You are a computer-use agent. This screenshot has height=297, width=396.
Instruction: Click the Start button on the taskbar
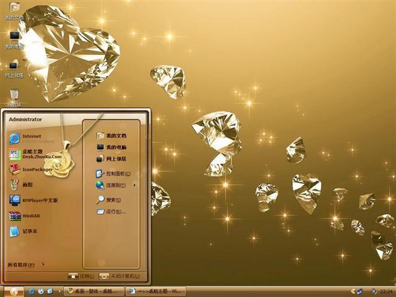(x=14, y=291)
